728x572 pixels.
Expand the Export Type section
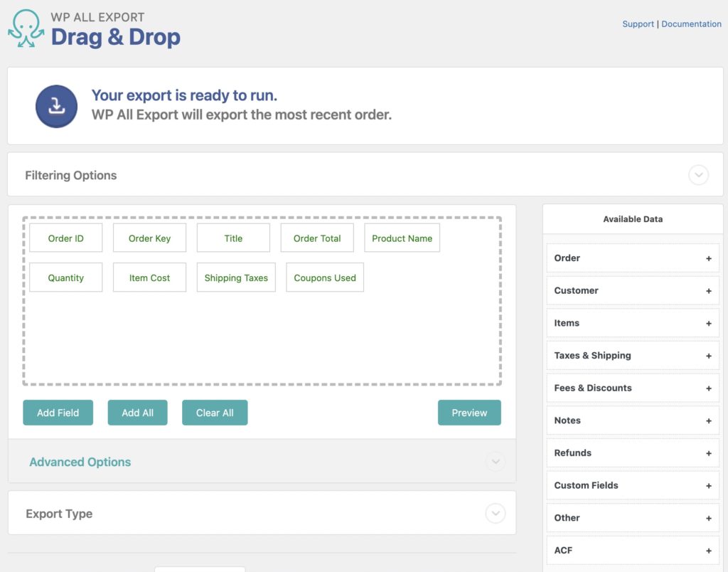point(496,513)
